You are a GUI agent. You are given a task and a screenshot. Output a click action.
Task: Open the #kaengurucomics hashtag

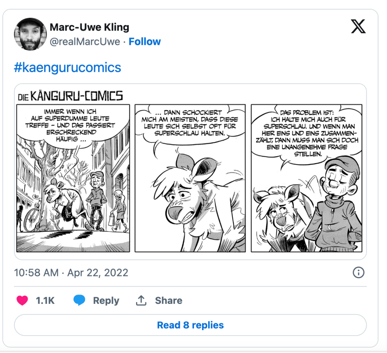point(68,67)
